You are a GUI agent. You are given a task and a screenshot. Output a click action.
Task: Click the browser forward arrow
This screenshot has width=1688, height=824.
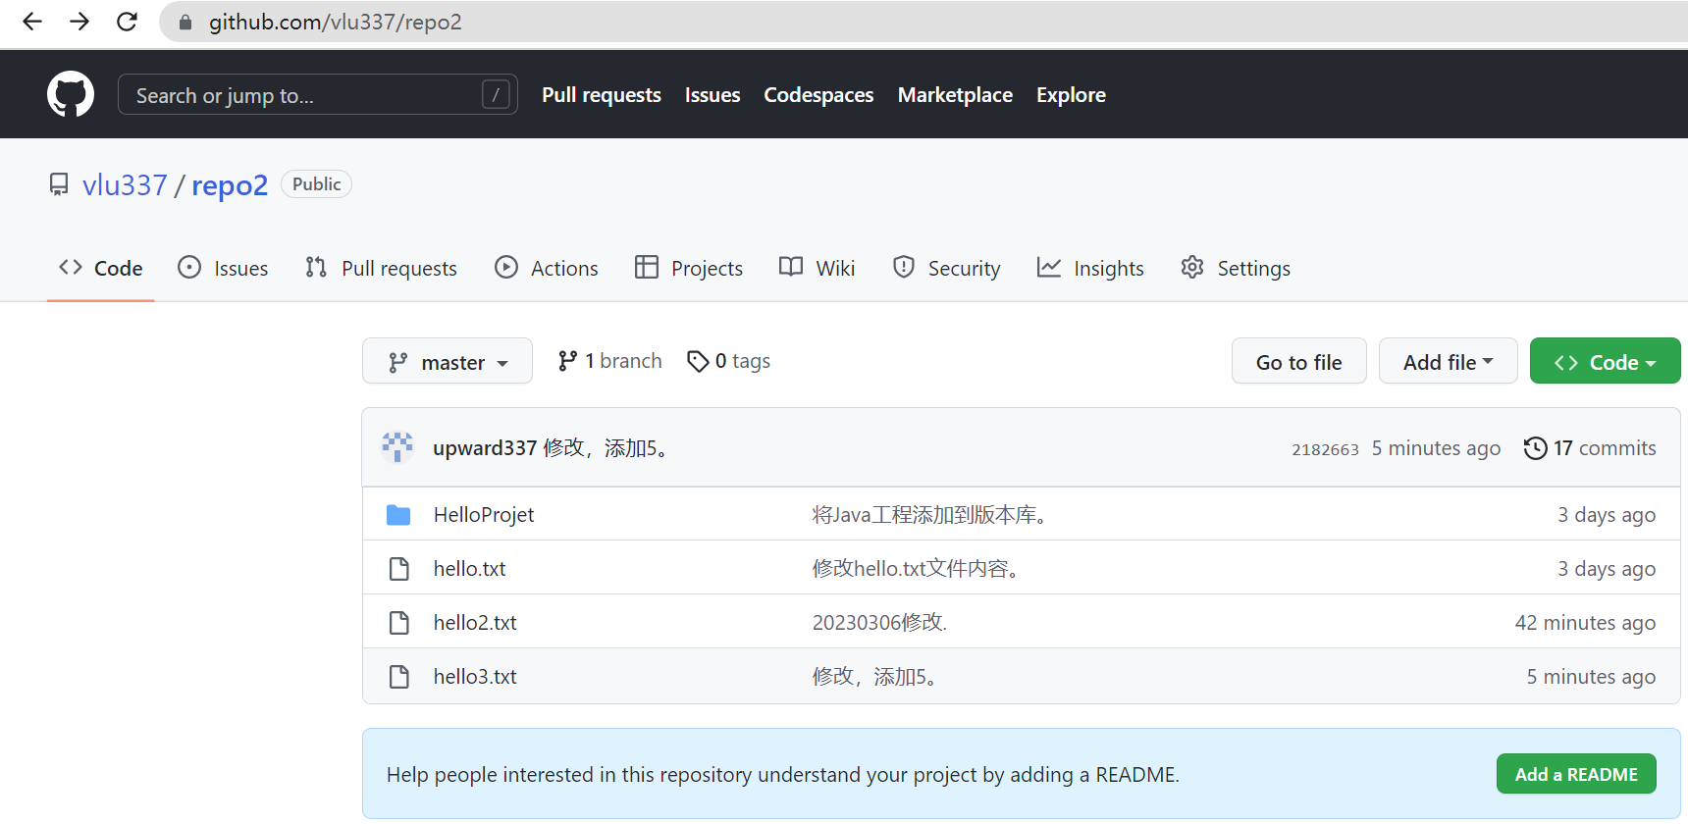(79, 22)
